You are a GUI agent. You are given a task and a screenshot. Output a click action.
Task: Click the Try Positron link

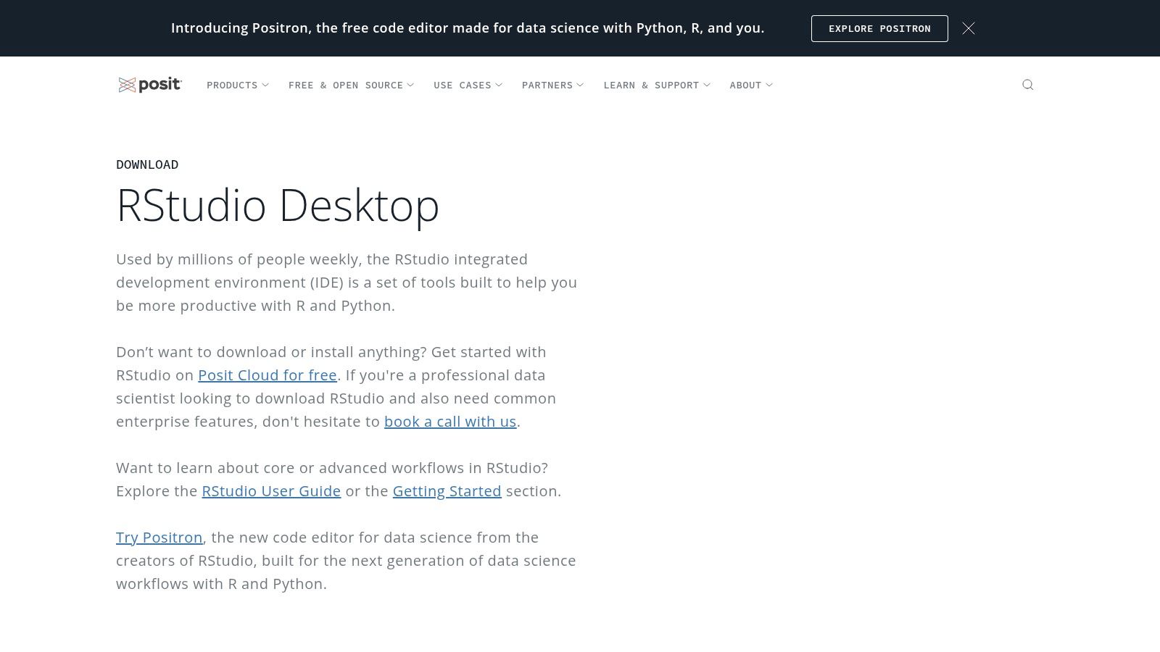point(159,538)
